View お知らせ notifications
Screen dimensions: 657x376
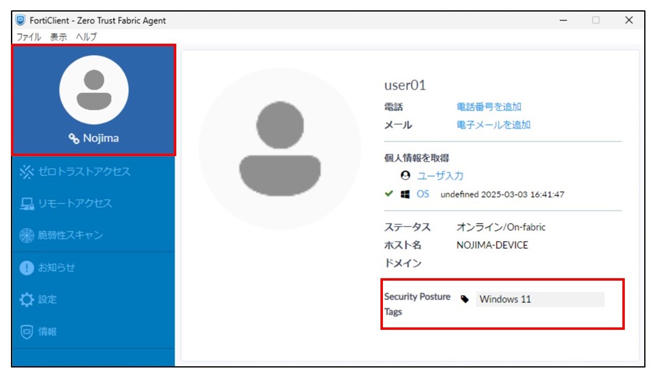[57, 267]
